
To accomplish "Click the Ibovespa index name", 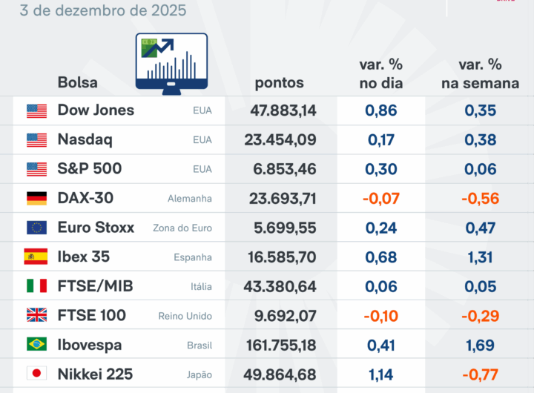I will [x=90, y=345].
